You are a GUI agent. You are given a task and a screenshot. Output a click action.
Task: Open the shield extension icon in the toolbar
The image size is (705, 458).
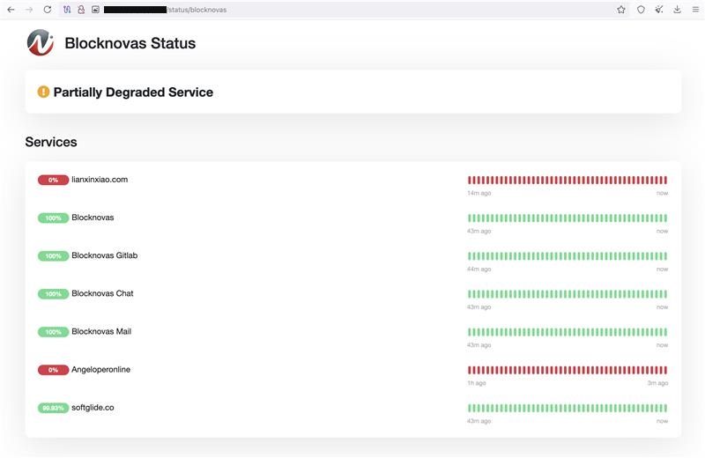click(642, 10)
